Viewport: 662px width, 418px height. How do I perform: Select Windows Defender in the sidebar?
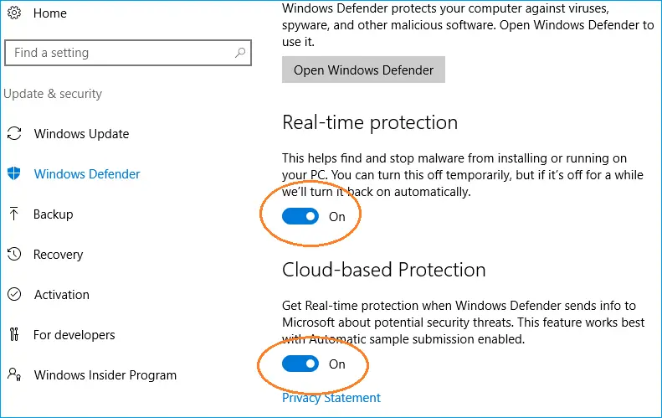pos(87,174)
